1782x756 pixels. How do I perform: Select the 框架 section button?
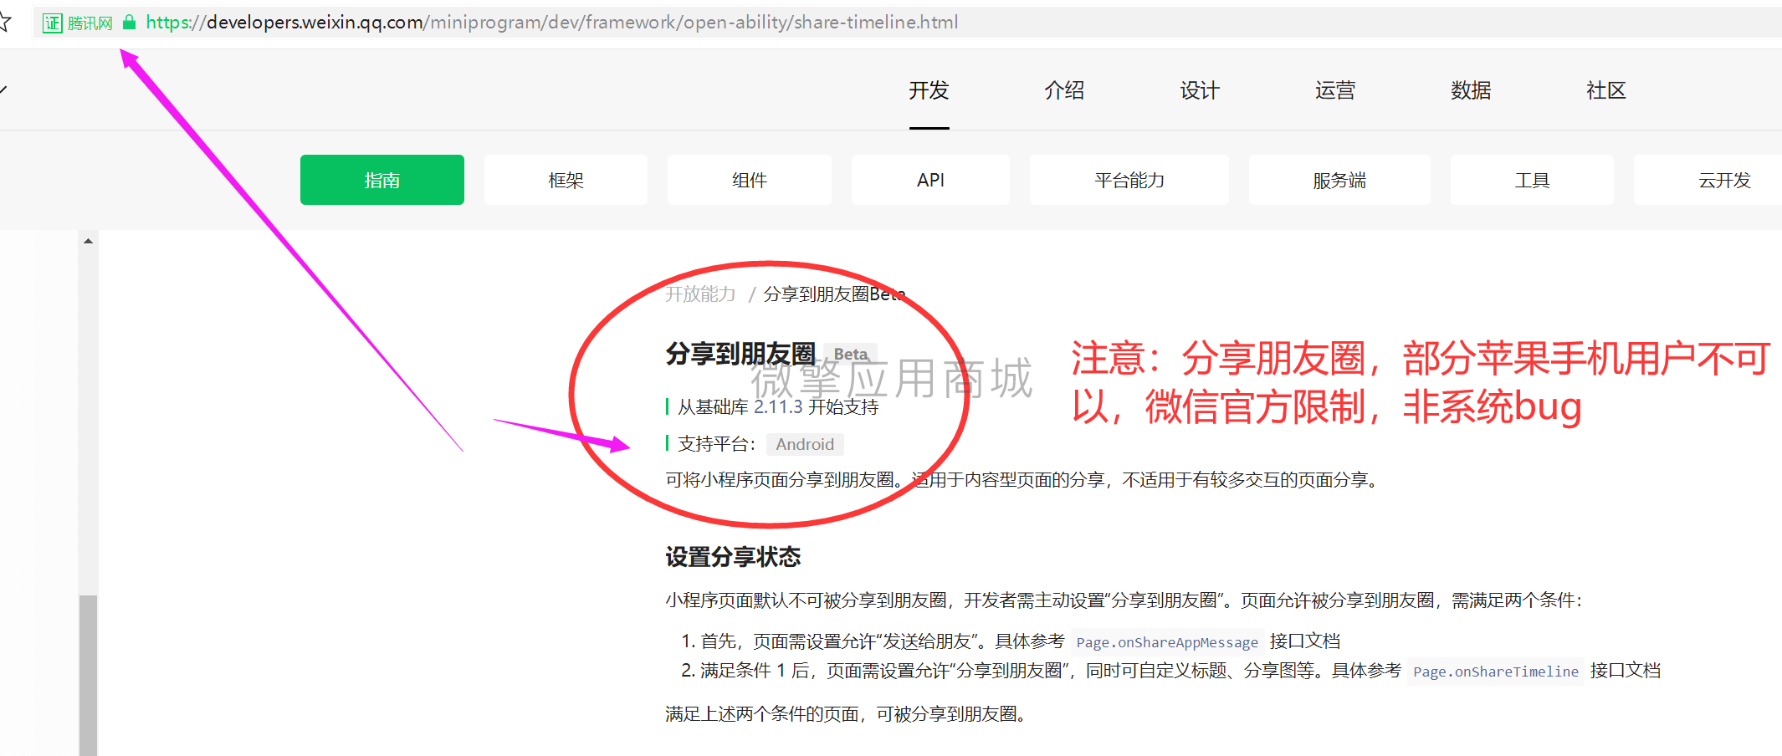pos(566,180)
